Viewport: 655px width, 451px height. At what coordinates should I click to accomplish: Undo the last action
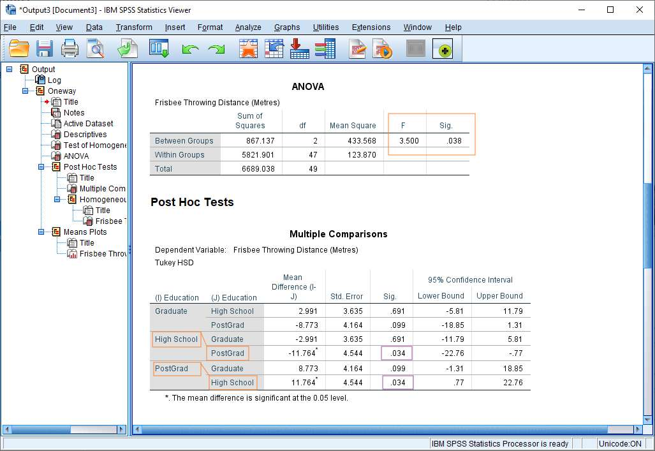[x=191, y=48]
